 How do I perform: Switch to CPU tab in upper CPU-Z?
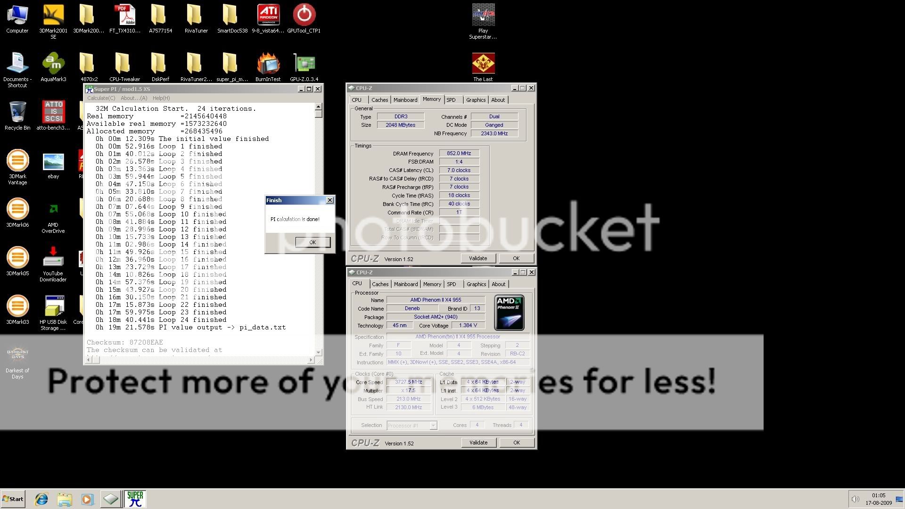(357, 100)
